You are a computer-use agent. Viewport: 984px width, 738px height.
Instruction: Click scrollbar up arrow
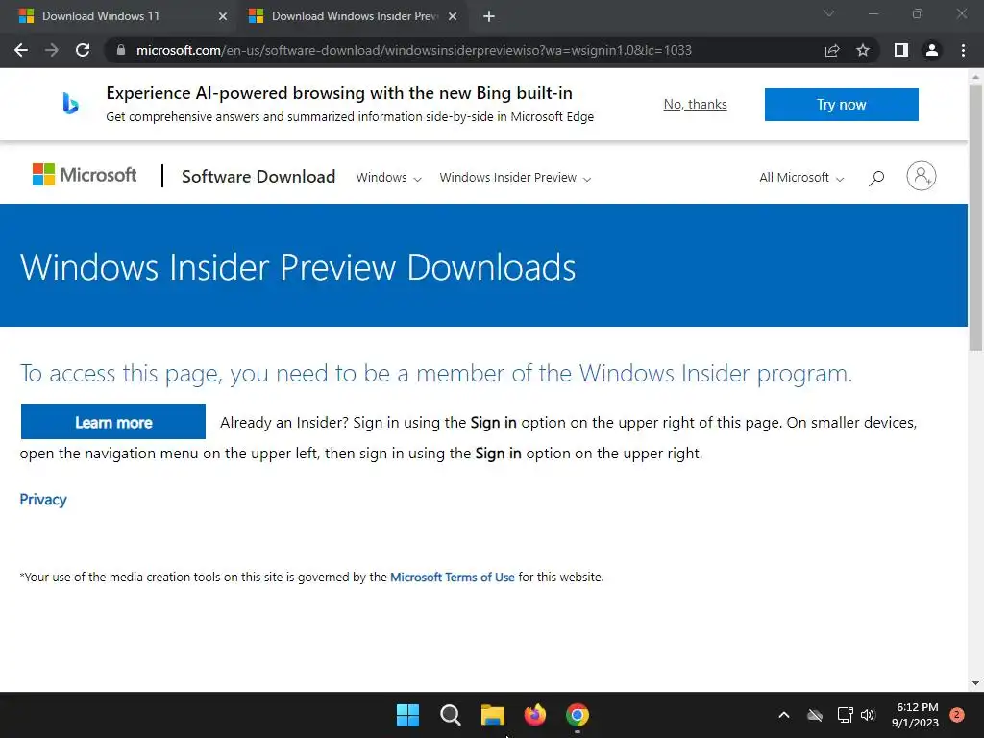click(976, 77)
